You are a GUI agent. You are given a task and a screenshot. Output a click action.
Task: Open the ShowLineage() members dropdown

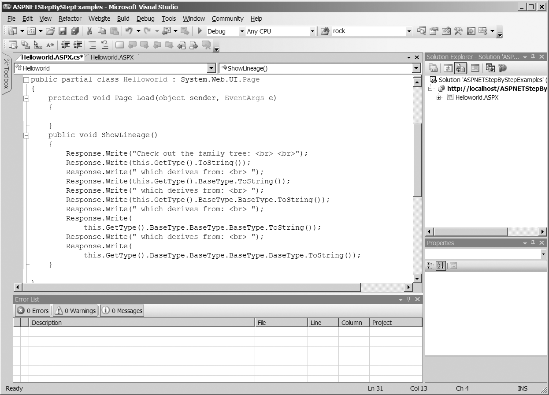tap(416, 68)
